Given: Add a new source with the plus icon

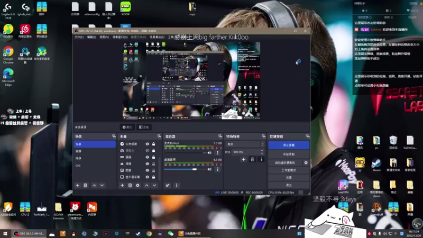Looking at the screenshot, I should pyautogui.click(x=122, y=186).
